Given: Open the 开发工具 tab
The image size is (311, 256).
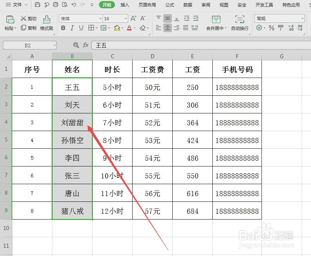Looking at the screenshot, I should click(x=264, y=5).
